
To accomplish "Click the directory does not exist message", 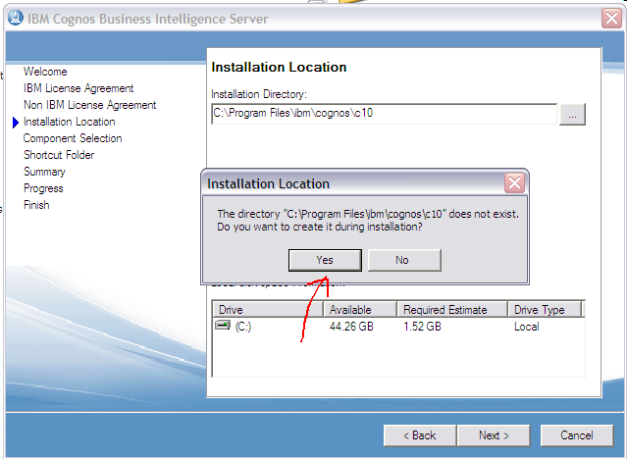I will point(368,221).
